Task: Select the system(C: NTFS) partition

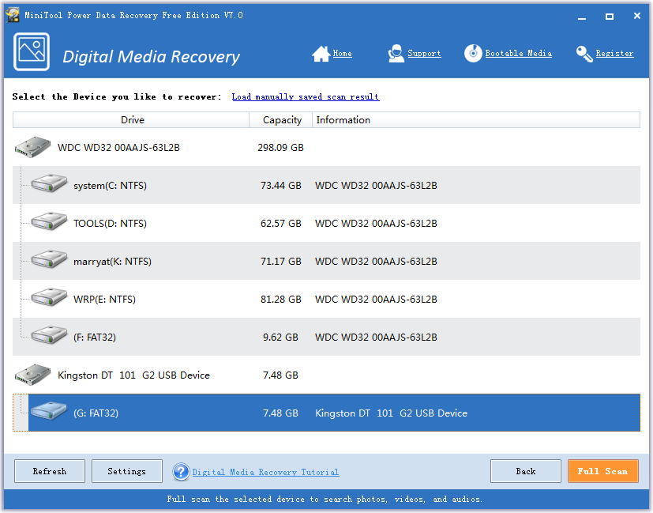Action: click(326, 185)
